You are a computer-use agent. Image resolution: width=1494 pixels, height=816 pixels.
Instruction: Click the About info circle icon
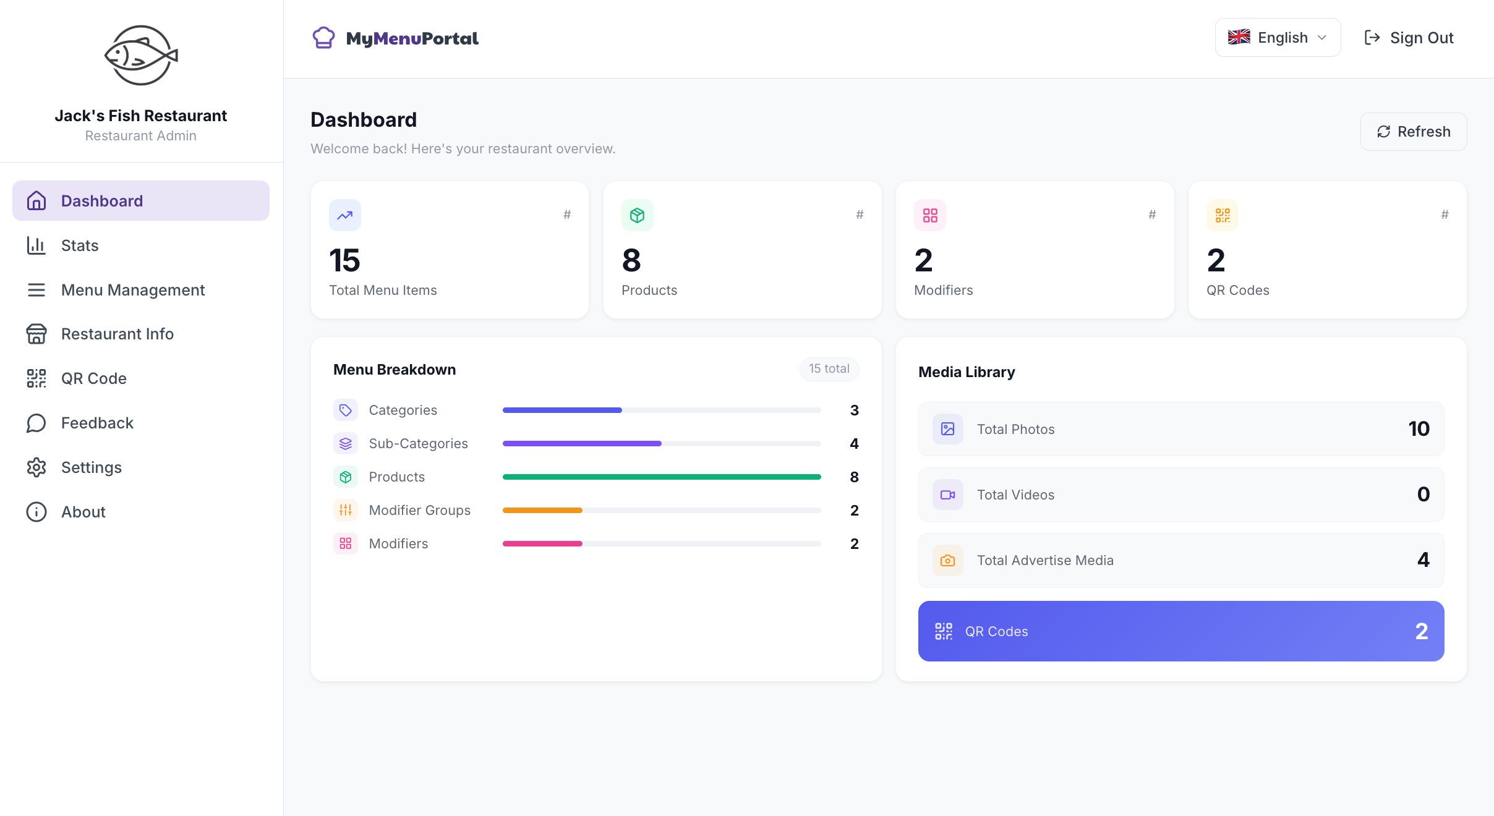tap(36, 512)
